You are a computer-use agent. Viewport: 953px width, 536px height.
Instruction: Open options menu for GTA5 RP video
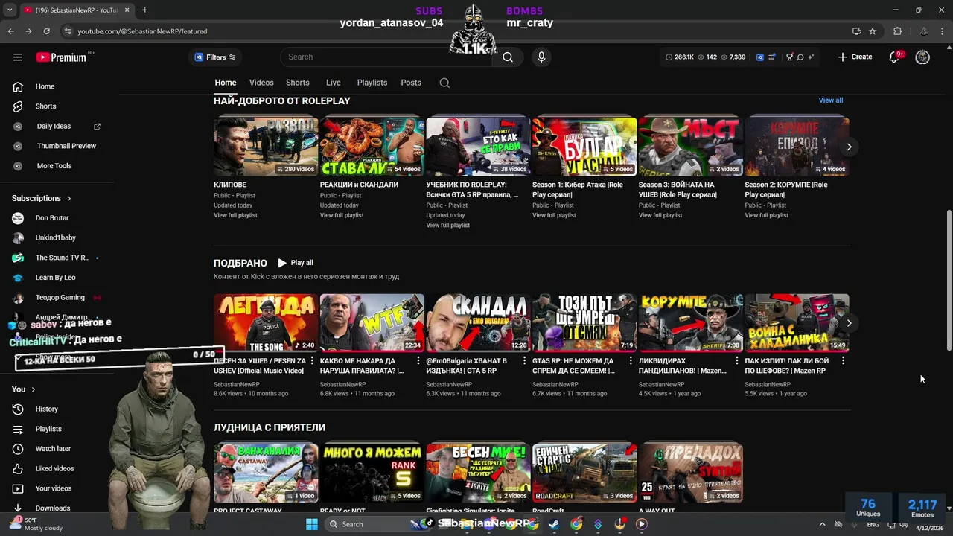point(630,361)
